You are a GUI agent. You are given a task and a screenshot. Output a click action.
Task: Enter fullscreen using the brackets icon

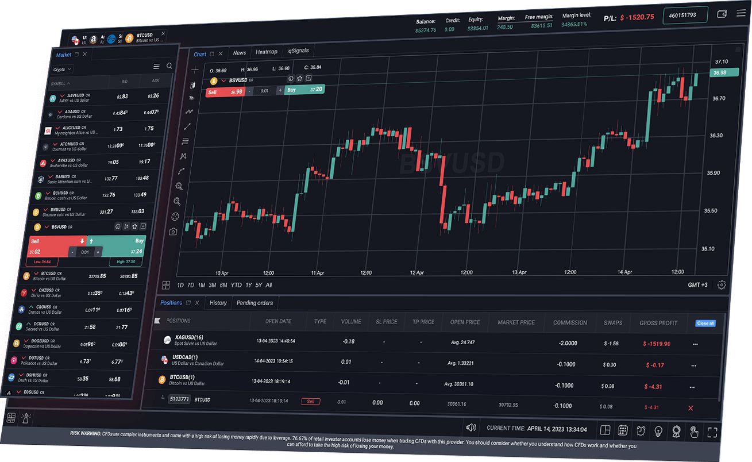[712, 432]
